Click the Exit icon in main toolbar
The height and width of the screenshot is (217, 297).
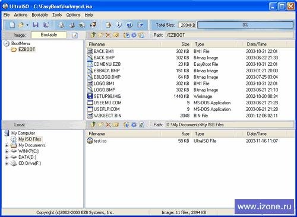coord(141,25)
